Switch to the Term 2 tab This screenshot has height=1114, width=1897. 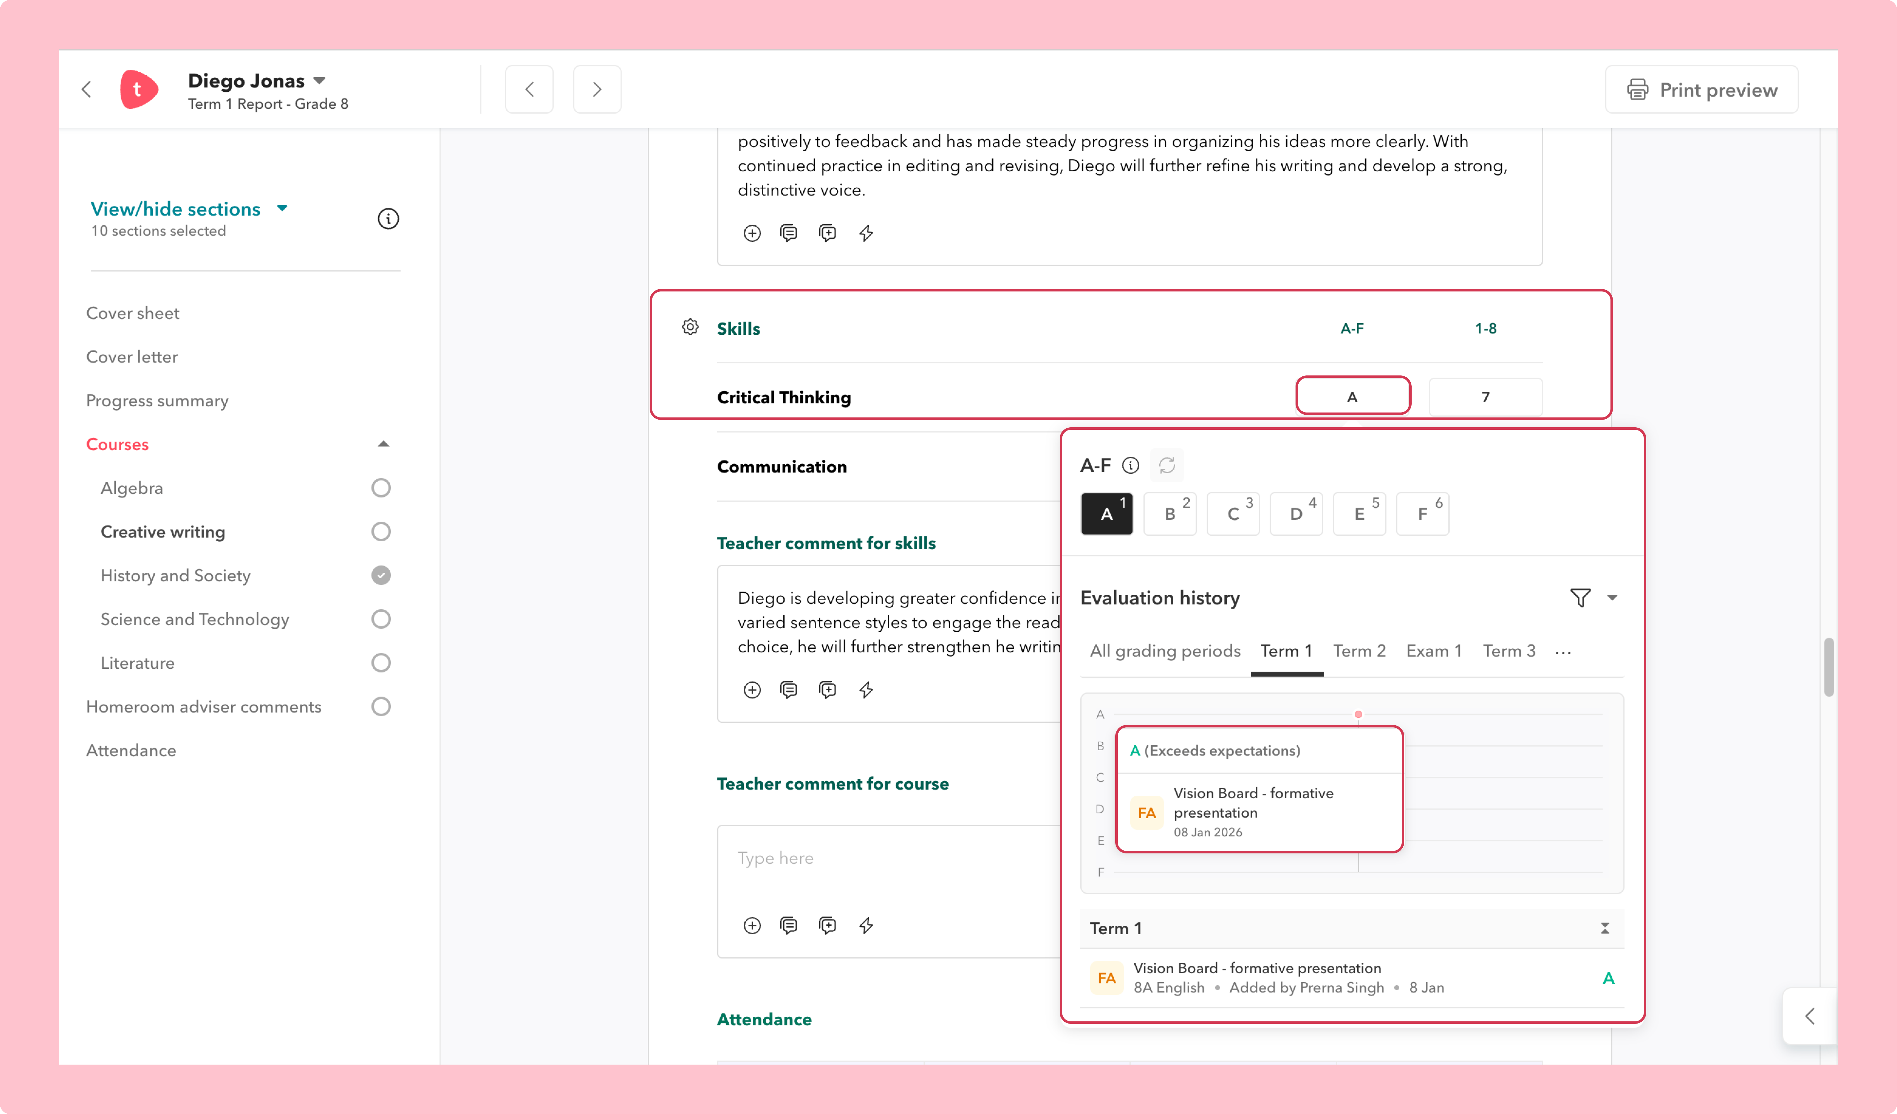click(x=1359, y=651)
